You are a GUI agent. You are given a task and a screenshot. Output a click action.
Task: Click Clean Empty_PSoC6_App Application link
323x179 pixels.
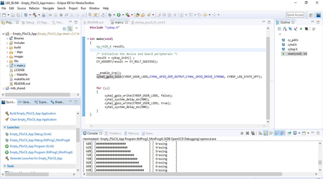[x=33, y=119]
